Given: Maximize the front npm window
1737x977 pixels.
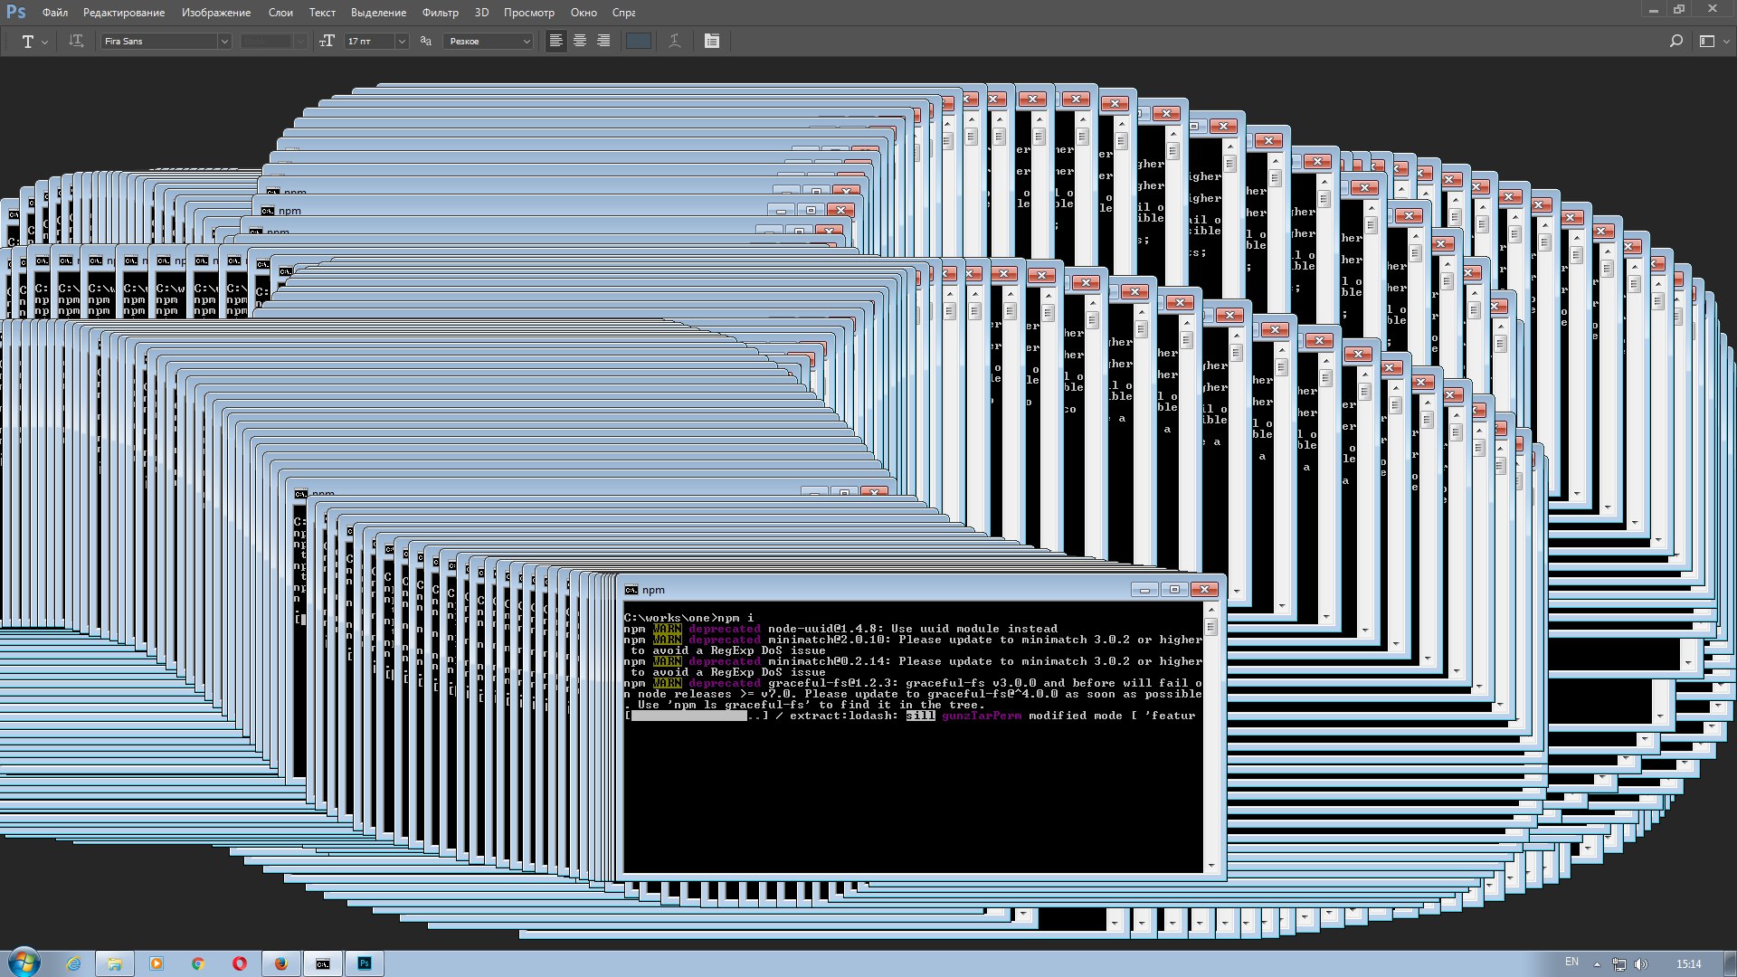Looking at the screenshot, I should click(1174, 590).
